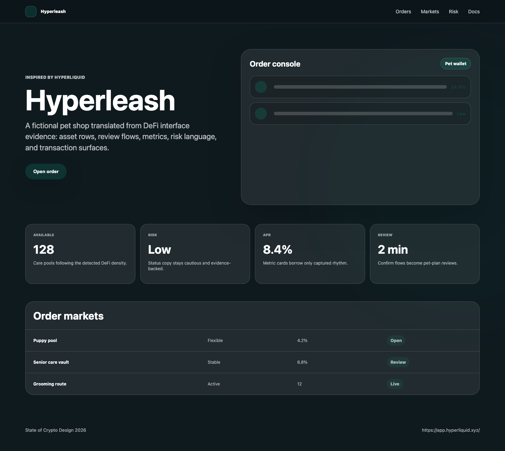
Task: Click the Stable cell in Senior care vault row
Action: click(214, 362)
